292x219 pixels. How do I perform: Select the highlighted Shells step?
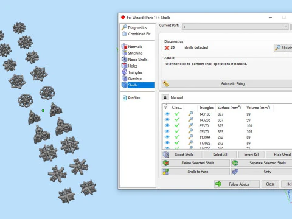tap(138, 85)
